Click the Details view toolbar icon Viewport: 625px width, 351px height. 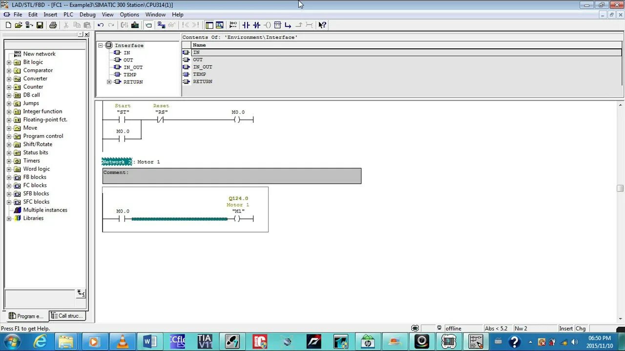point(220,25)
